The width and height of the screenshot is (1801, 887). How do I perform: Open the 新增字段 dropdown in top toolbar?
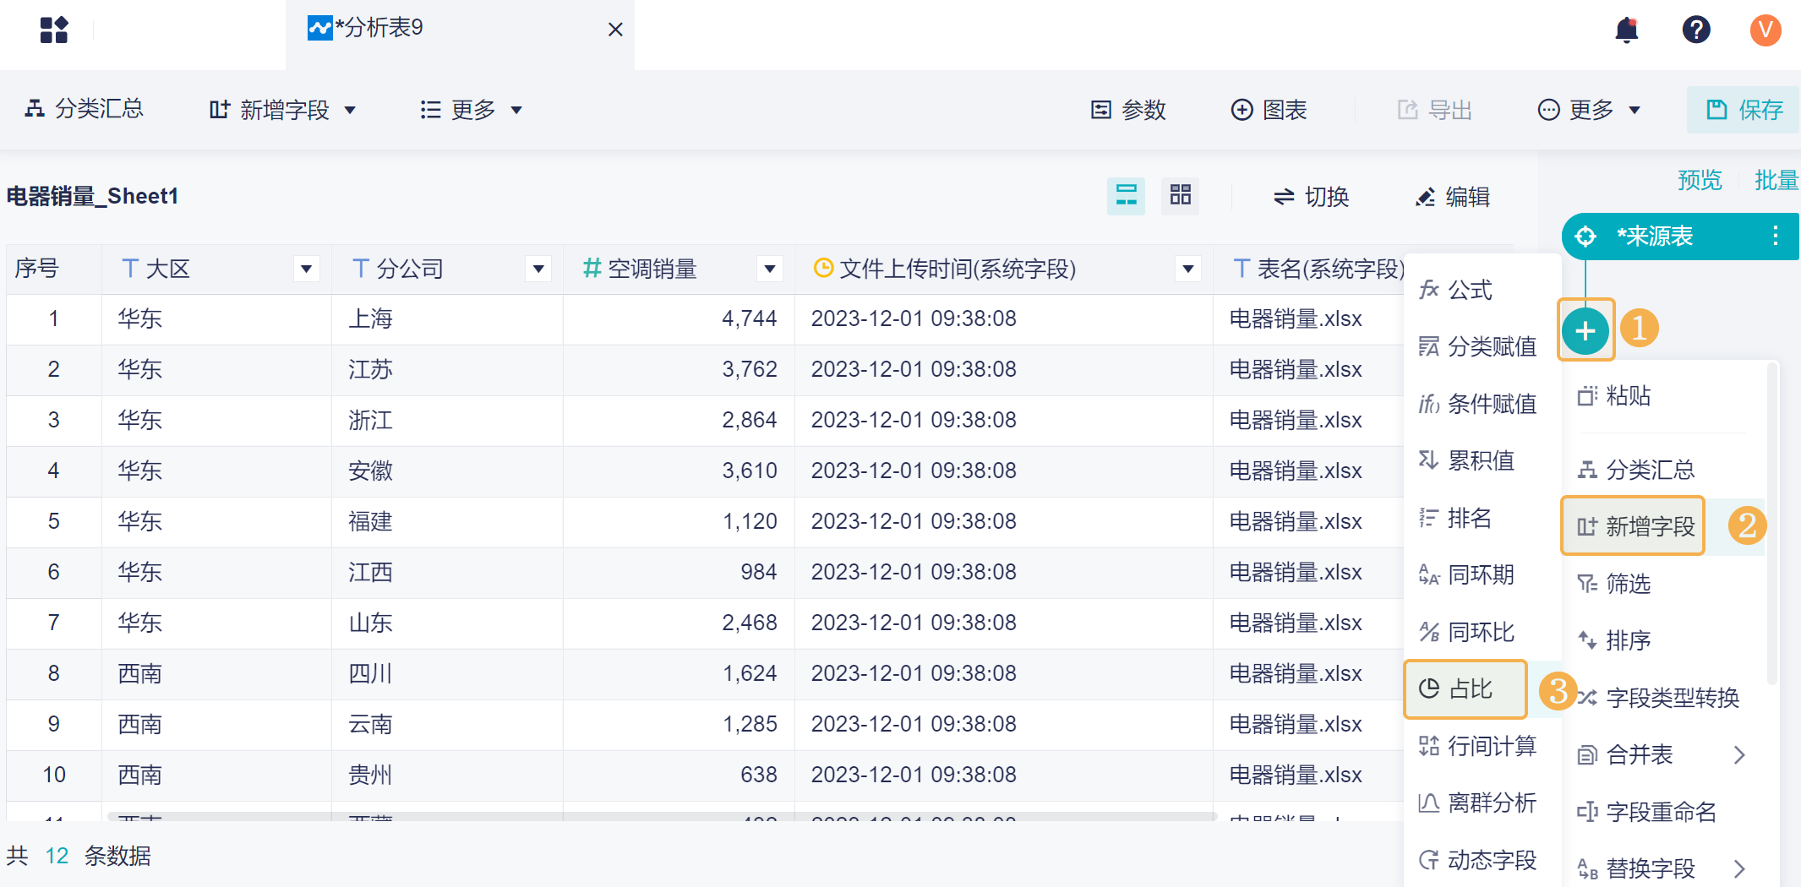coord(282,109)
